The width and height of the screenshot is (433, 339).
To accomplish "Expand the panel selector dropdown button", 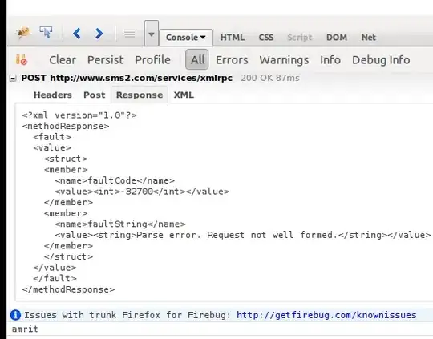I will 152,34.
